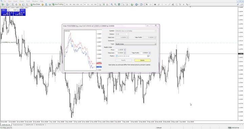
Task: Select the D1 timeframe button
Action: (88, 4)
